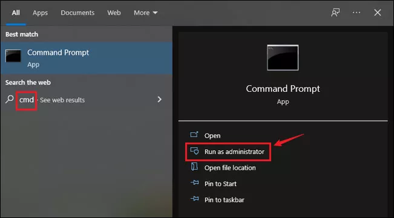Click Open in the actions list
Image resolution: width=394 pixels, height=218 pixels.
coord(212,135)
